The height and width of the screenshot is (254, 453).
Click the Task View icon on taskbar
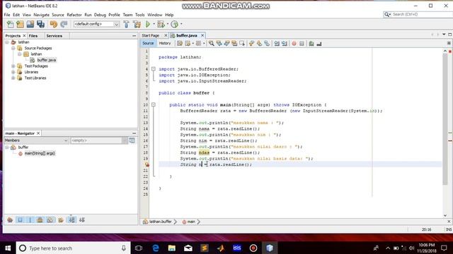pos(139,248)
